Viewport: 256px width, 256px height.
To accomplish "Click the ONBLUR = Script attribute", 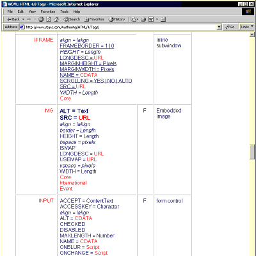I will 79,247.
